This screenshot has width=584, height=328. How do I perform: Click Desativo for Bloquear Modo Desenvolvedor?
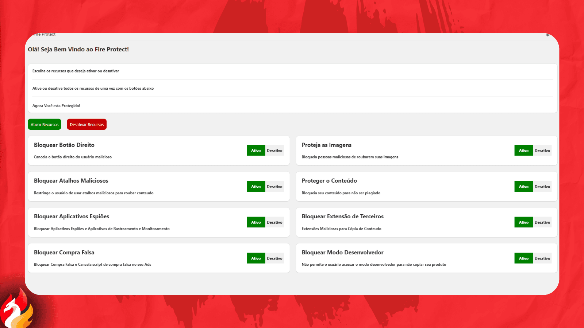tap(542, 258)
